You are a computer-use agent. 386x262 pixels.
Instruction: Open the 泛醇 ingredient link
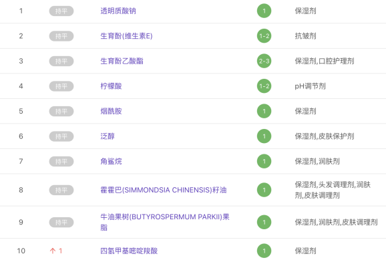point(108,136)
